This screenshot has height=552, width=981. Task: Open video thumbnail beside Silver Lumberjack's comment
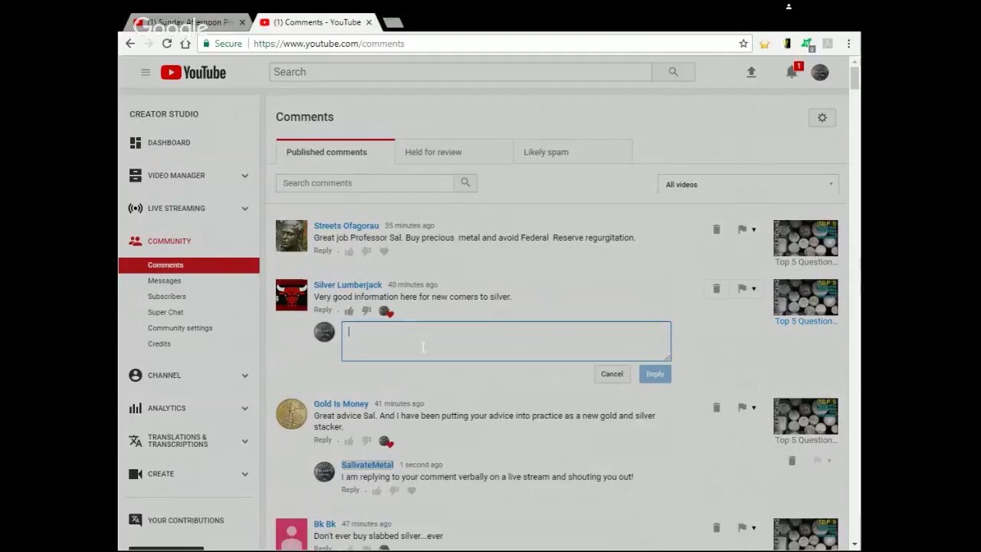pos(805,297)
